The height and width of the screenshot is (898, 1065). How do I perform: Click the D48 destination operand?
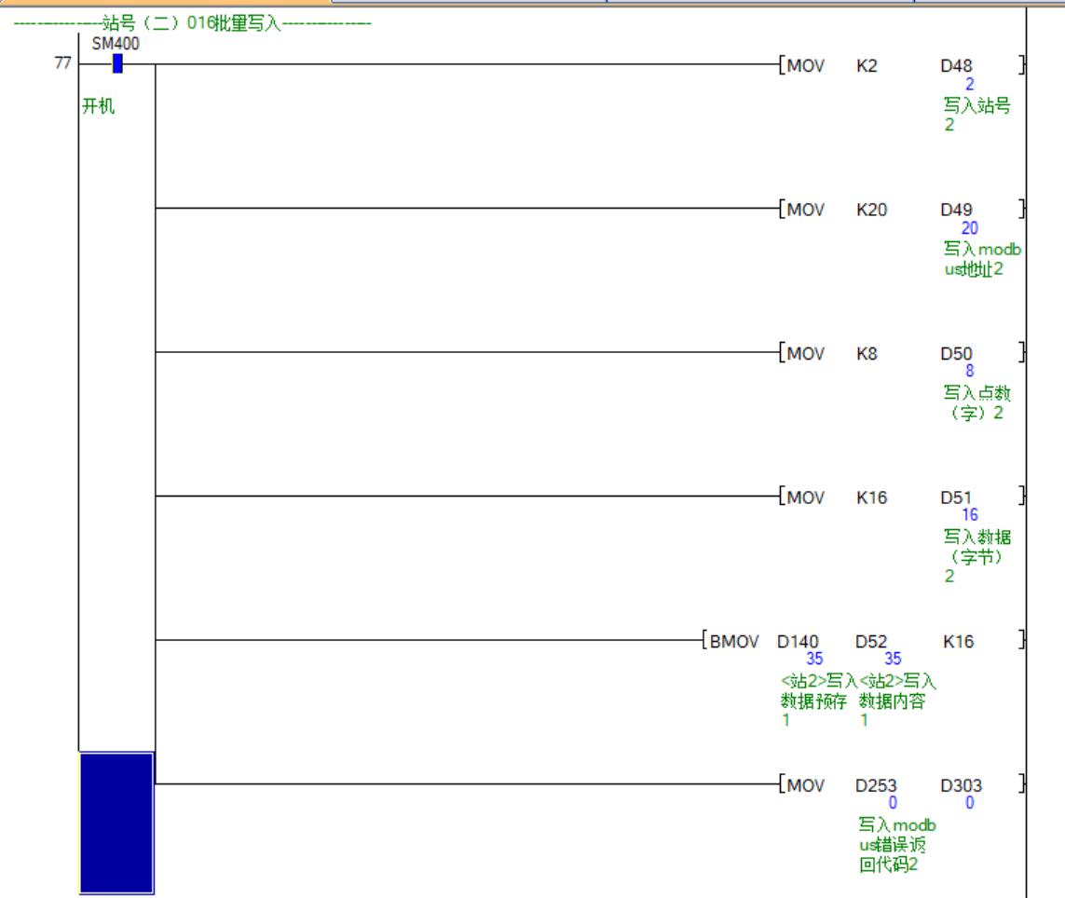[956, 66]
